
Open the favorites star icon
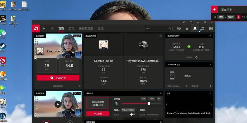(187, 28)
